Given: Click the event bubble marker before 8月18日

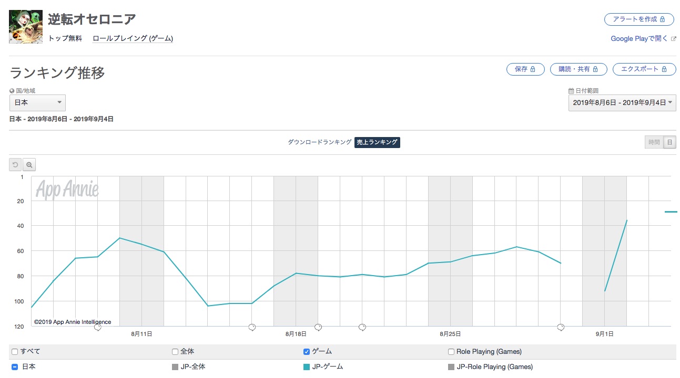Looking at the screenshot, I should click(252, 327).
